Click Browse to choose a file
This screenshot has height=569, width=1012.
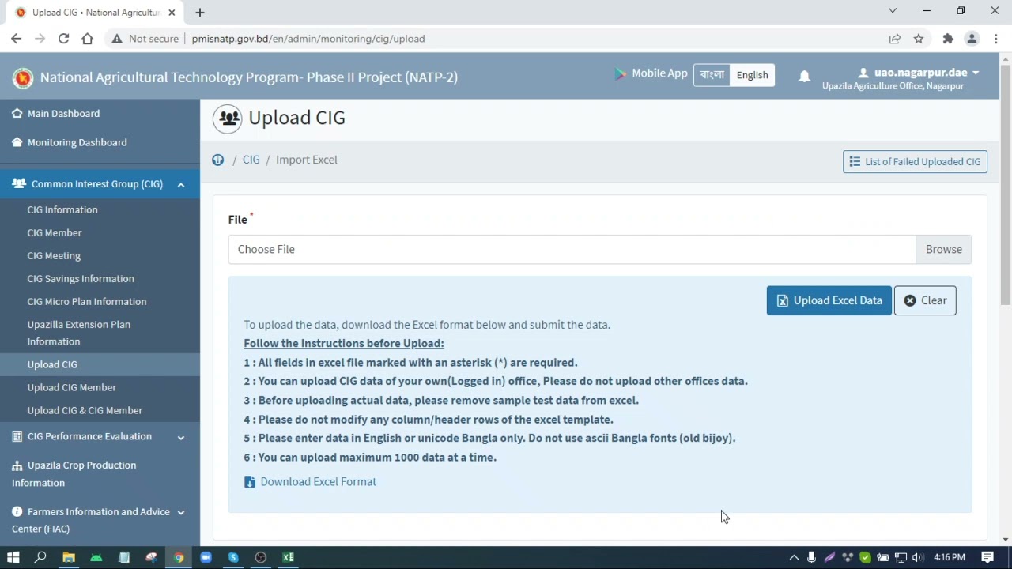(x=944, y=249)
